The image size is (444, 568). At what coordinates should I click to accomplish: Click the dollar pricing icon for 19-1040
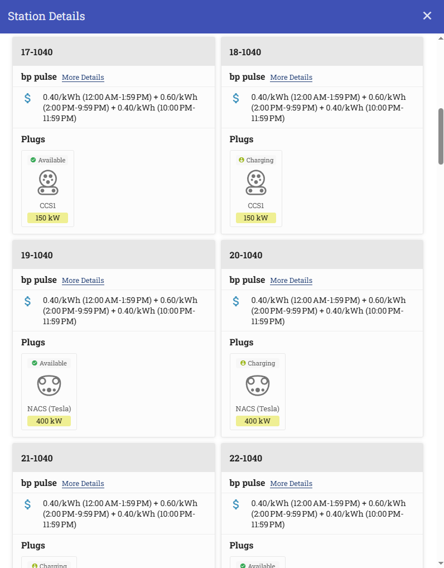point(27,301)
